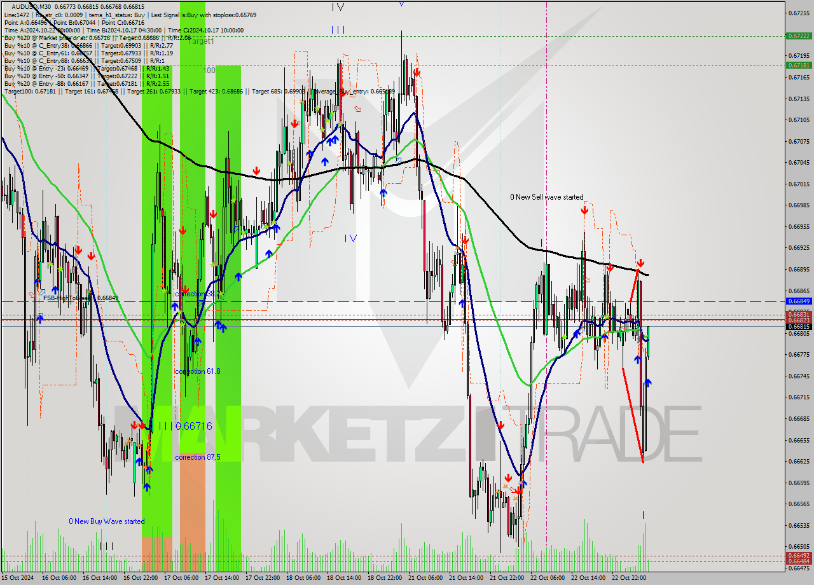Click the 'I I I 0.66716' wave label
This screenshot has width=814, height=585.
(186, 426)
